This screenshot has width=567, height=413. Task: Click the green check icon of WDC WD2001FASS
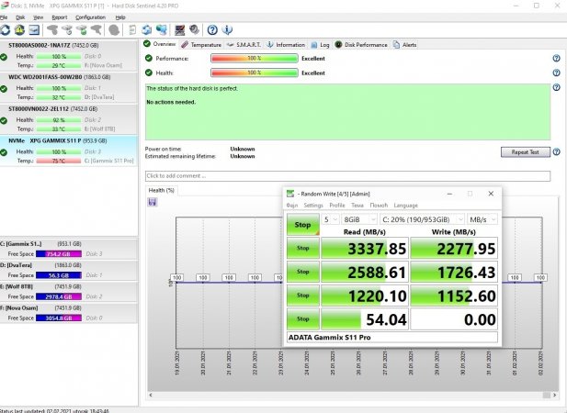click(4, 89)
